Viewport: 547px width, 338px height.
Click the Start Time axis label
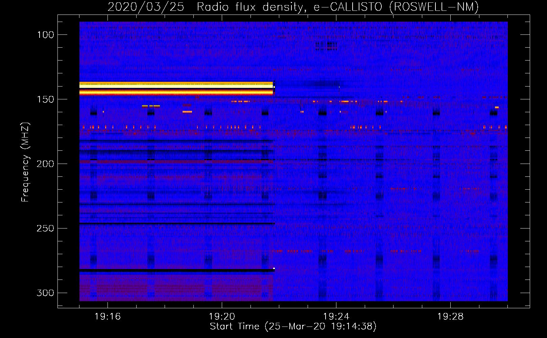[x=293, y=327]
